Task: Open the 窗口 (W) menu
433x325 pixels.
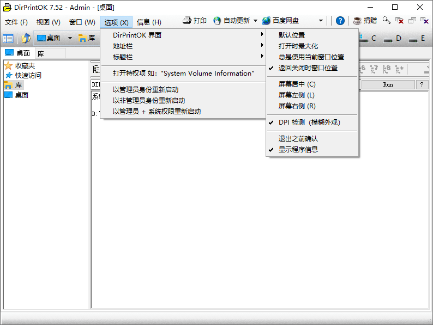Action: (x=82, y=22)
